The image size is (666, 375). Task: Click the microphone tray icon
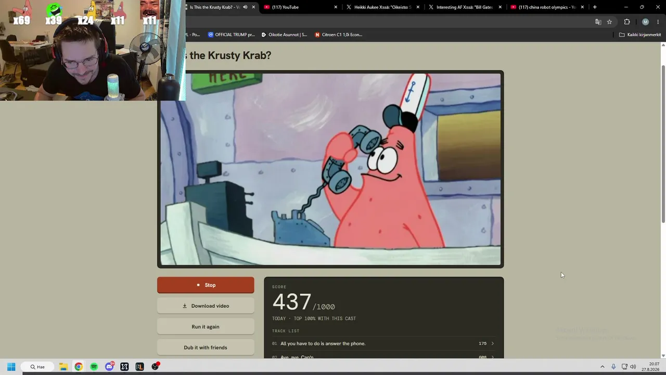pos(613,367)
